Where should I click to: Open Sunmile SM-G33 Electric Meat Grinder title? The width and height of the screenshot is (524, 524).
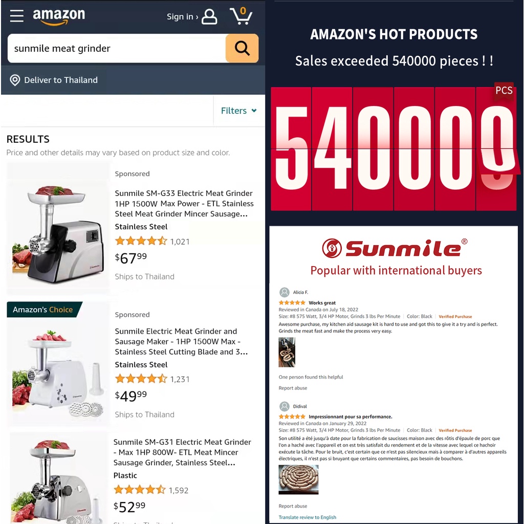184,204
